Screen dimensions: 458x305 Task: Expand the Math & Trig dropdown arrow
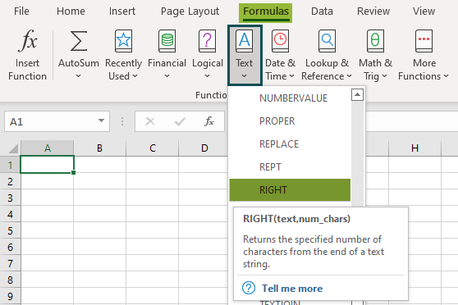coord(385,76)
